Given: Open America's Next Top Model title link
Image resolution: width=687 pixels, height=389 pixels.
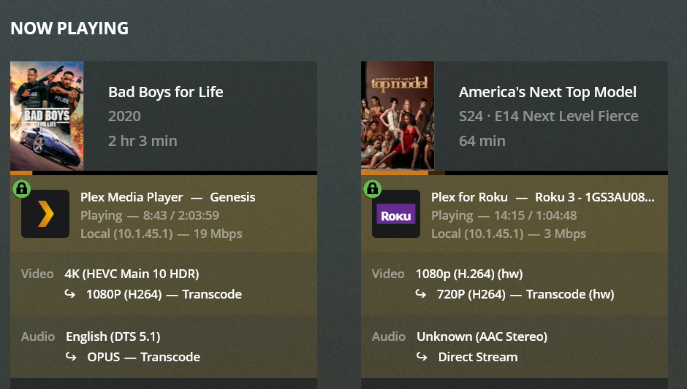Looking at the screenshot, I should click(x=547, y=92).
